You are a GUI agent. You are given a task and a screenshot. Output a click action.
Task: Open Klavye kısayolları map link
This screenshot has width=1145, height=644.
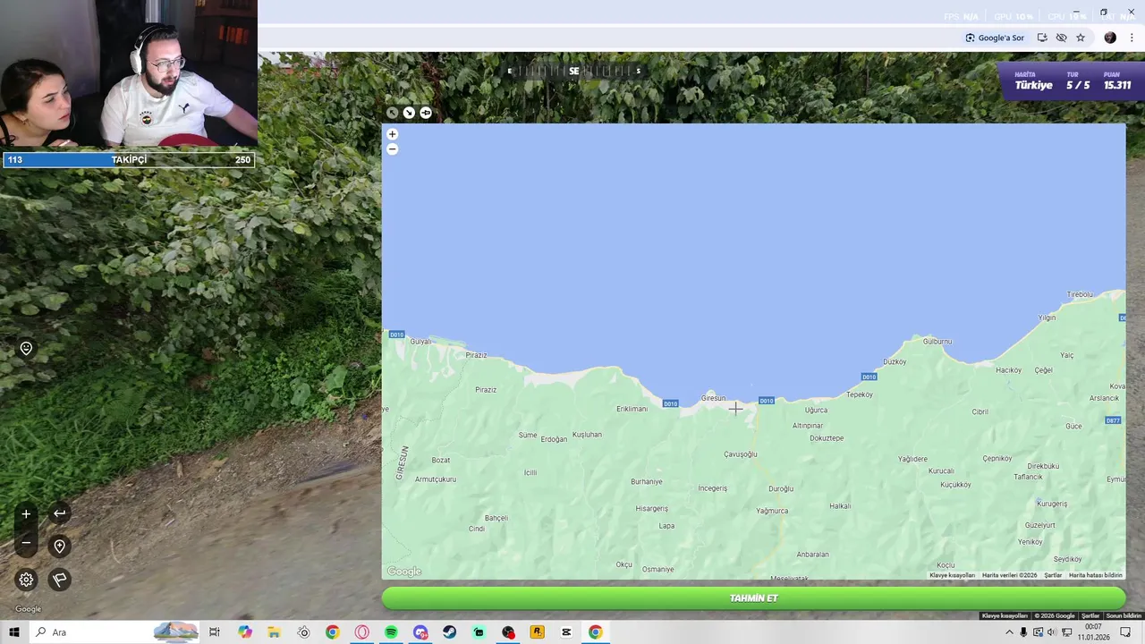pos(952,575)
